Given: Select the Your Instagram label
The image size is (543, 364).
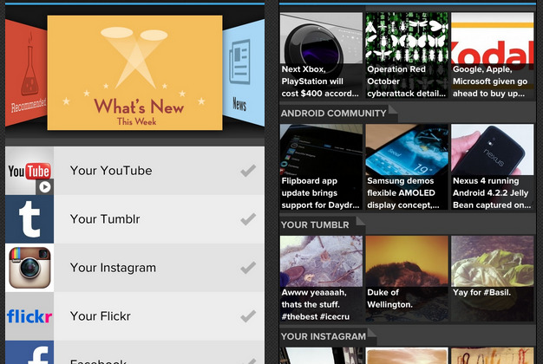Looking at the screenshot, I should [113, 268].
